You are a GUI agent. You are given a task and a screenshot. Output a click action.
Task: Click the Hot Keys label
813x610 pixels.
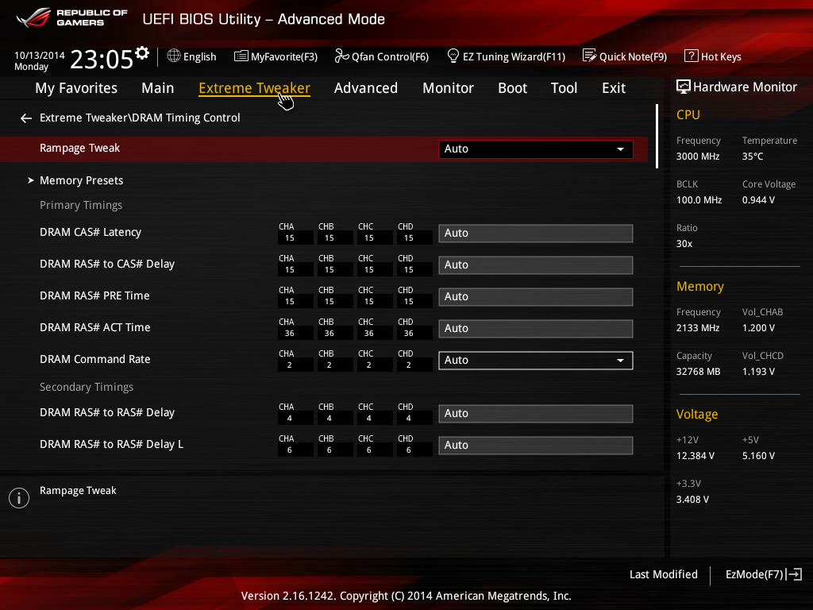(x=721, y=56)
